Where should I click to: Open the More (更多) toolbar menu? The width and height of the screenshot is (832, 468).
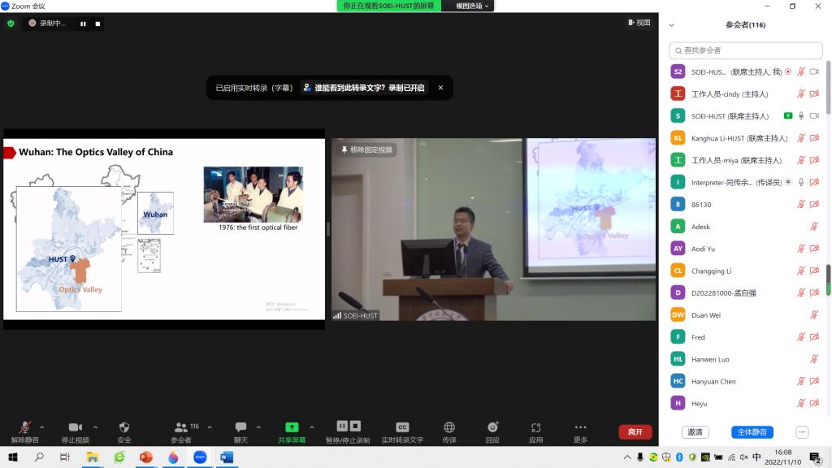point(580,427)
